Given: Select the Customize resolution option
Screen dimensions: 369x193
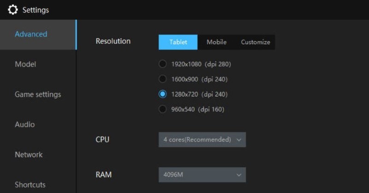Looking at the screenshot, I should 256,42.
